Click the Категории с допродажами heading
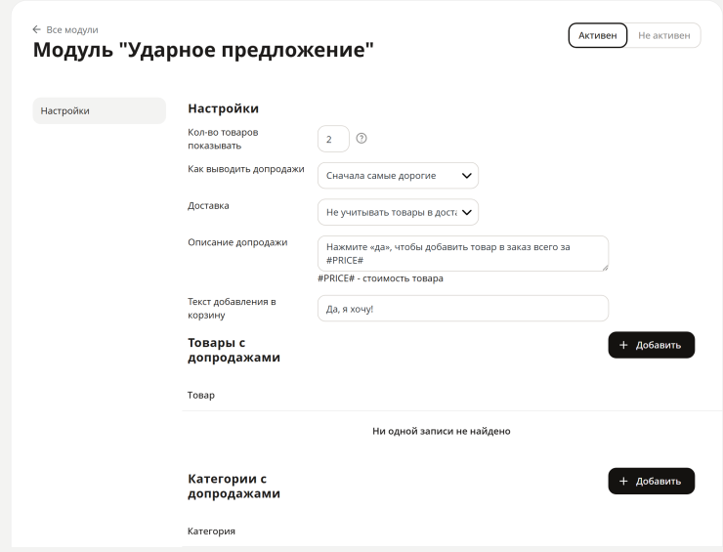723x552 pixels. coord(234,487)
